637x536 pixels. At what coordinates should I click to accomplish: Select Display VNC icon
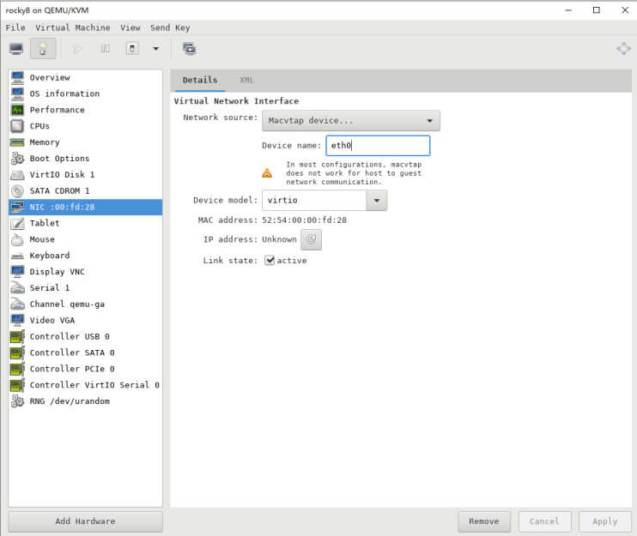[17, 272]
